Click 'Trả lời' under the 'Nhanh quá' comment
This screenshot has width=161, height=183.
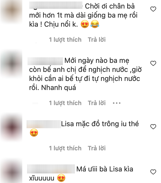tap(97, 103)
